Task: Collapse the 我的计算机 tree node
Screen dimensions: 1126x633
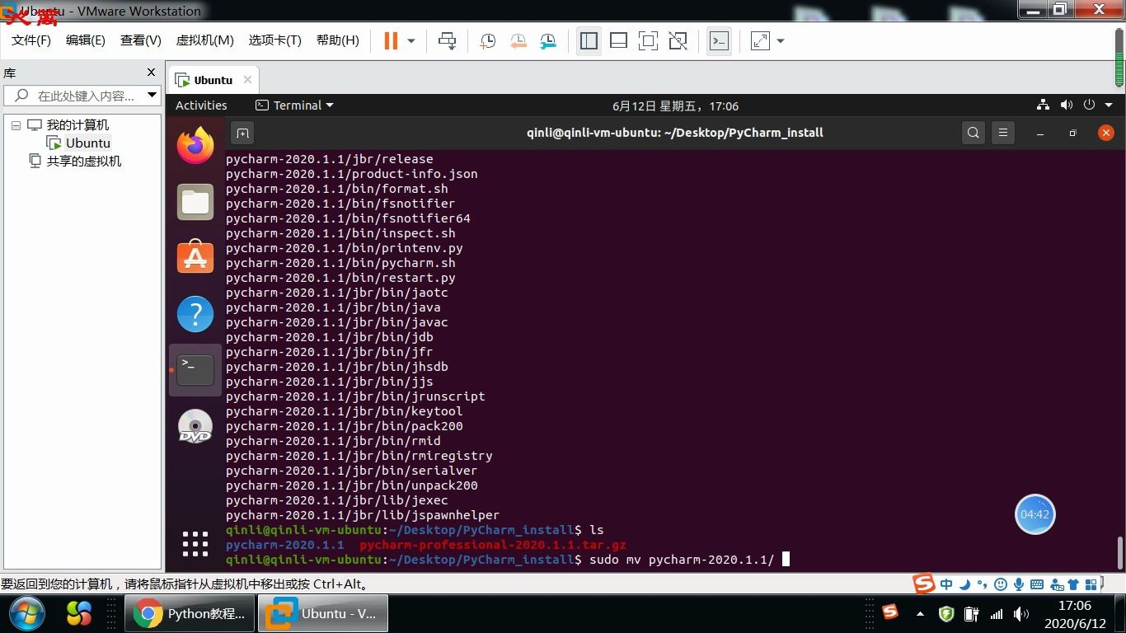Action: pyautogui.click(x=16, y=124)
